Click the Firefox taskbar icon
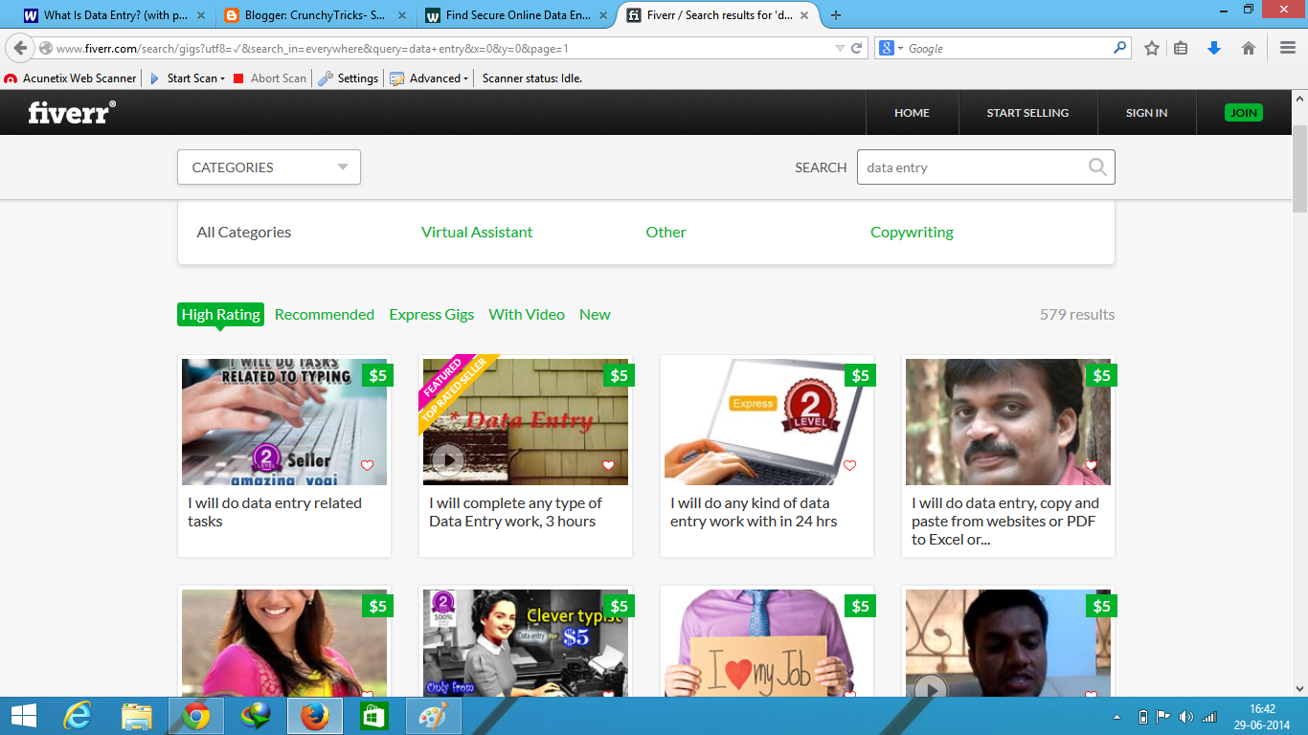Screen dimensions: 1308x735 coord(315,716)
